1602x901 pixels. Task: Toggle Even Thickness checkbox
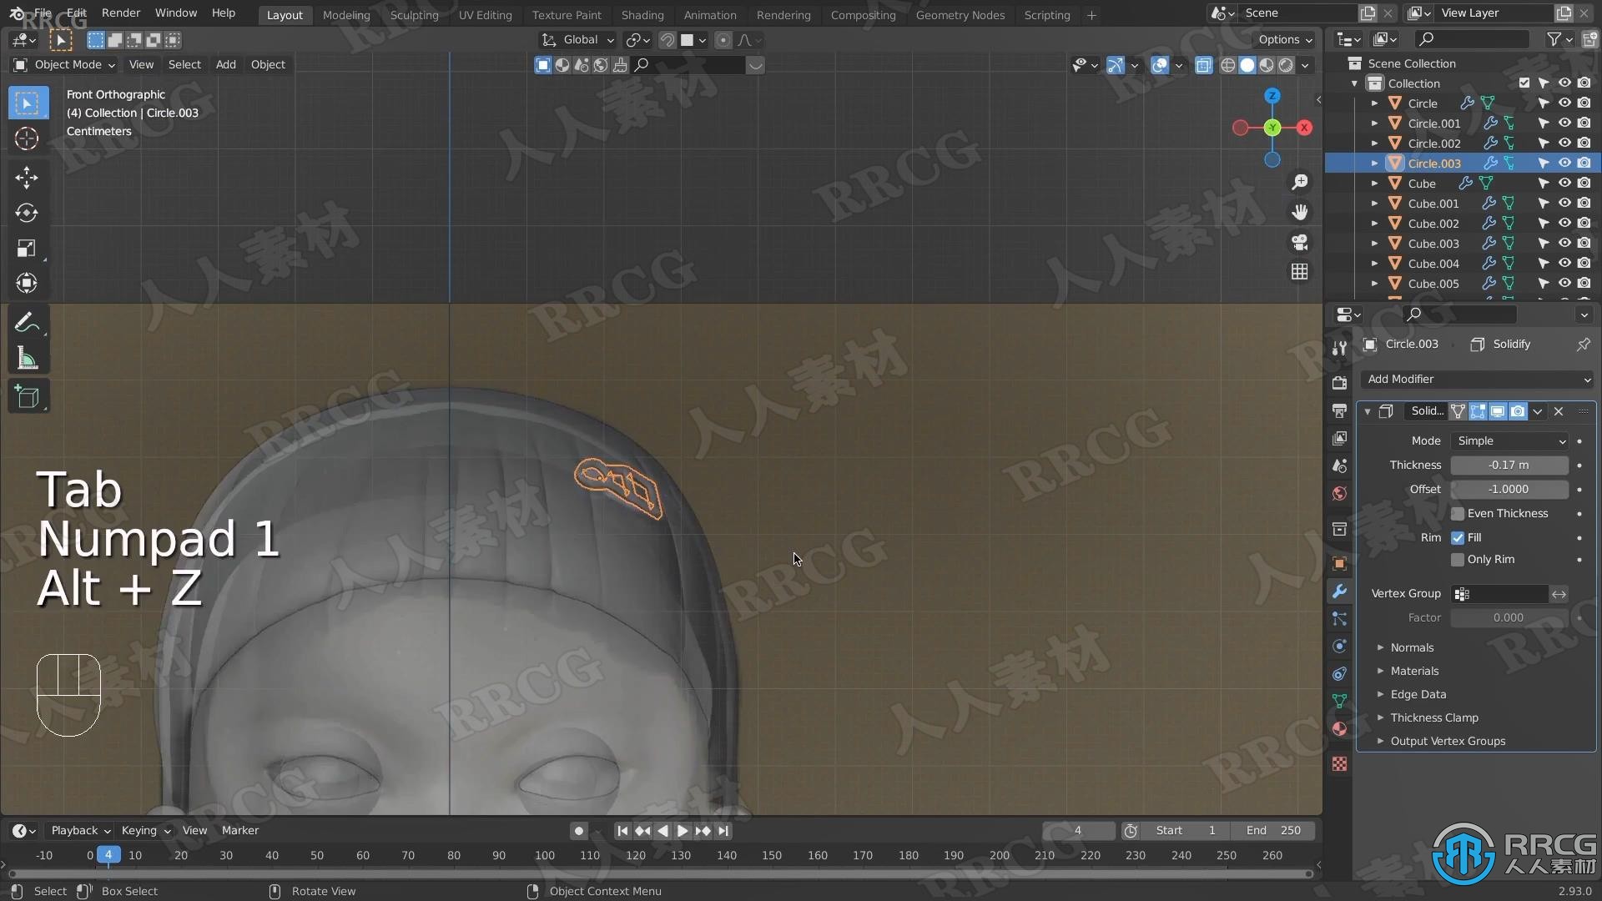point(1458,513)
